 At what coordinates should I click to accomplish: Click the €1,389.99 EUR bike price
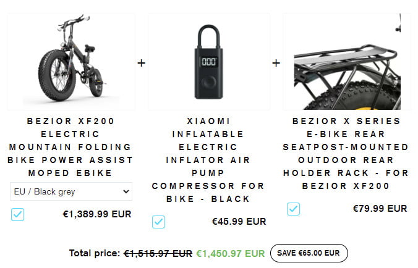coord(97,214)
